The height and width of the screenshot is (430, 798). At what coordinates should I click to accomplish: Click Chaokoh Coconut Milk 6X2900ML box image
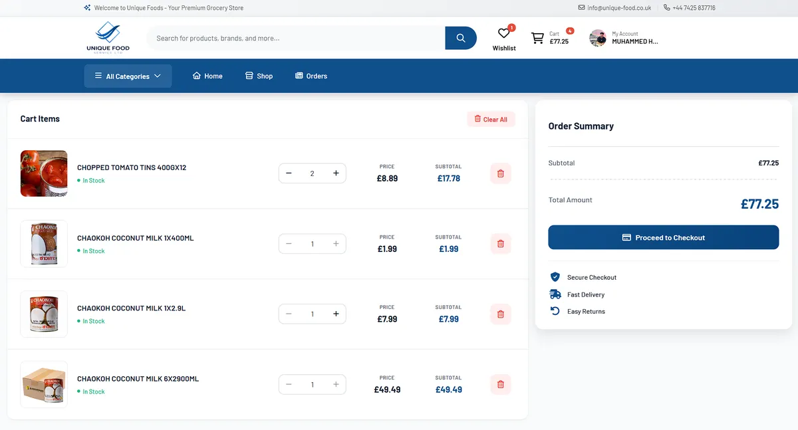pyautogui.click(x=44, y=385)
